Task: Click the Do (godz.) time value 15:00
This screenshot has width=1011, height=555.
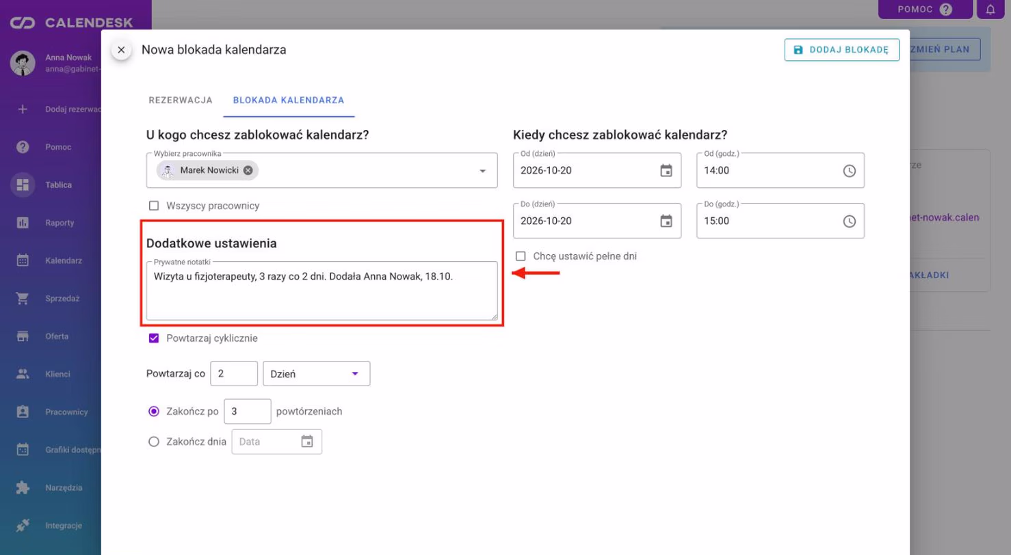Action: 717,221
